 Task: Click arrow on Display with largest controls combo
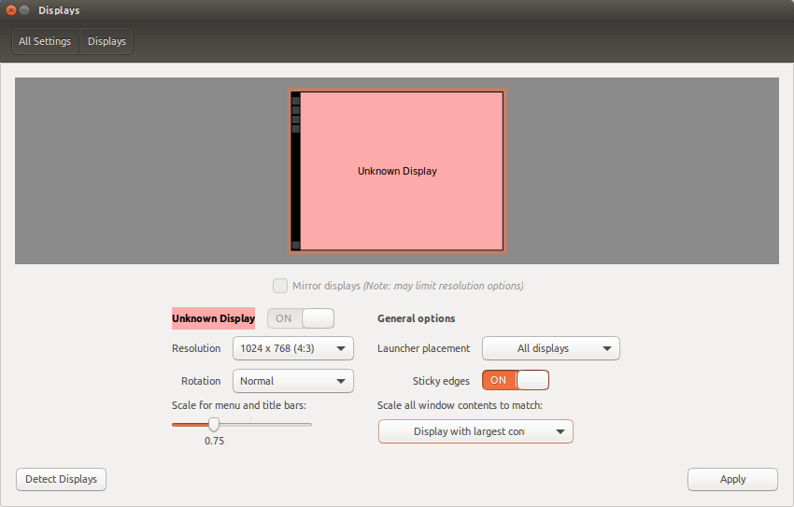point(560,431)
